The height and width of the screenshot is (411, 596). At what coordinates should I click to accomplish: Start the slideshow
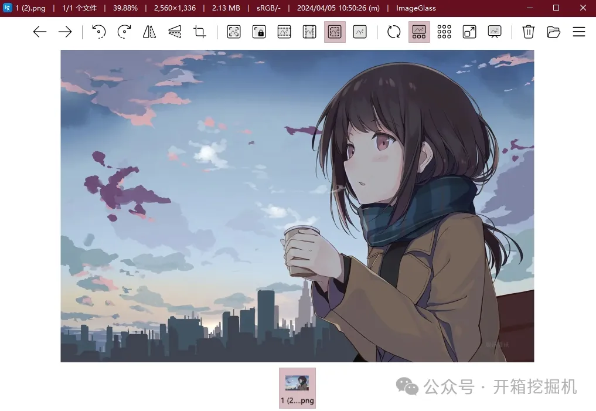click(495, 32)
